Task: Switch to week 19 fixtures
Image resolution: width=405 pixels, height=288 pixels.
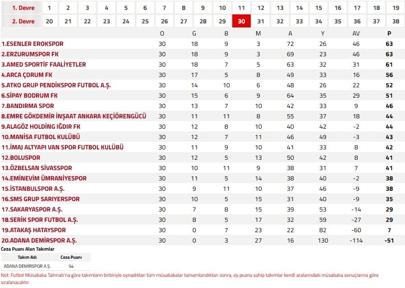Action: (x=396, y=8)
